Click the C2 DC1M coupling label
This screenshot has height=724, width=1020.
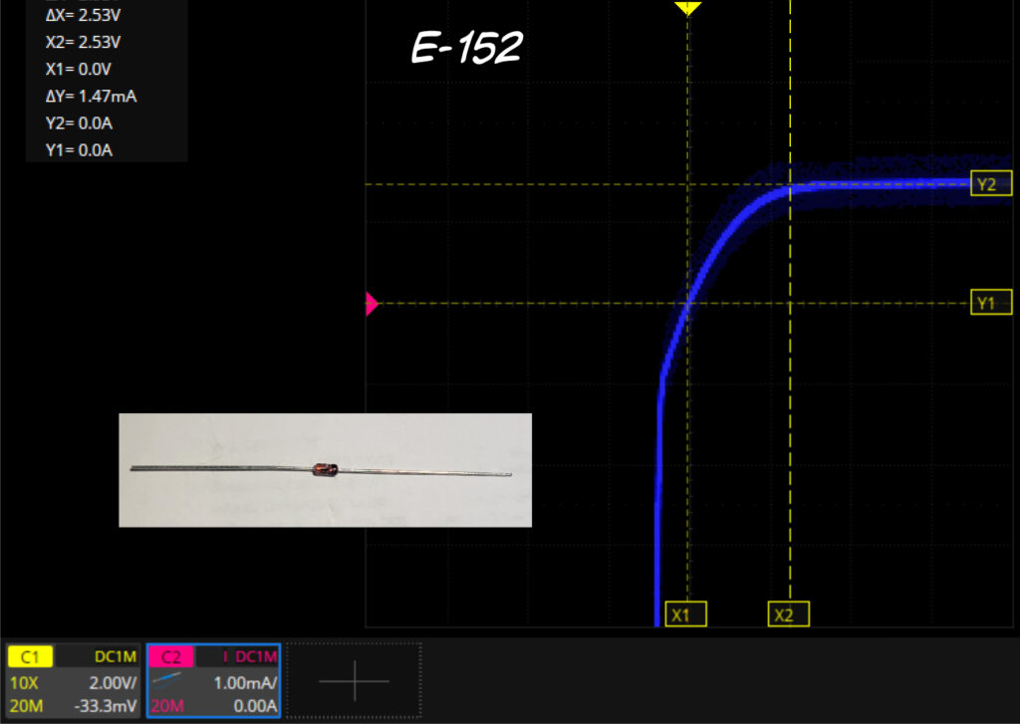256,656
